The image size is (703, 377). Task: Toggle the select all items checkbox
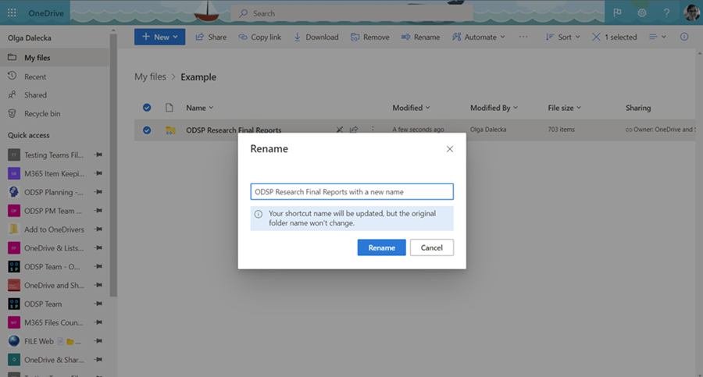pos(147,108)
